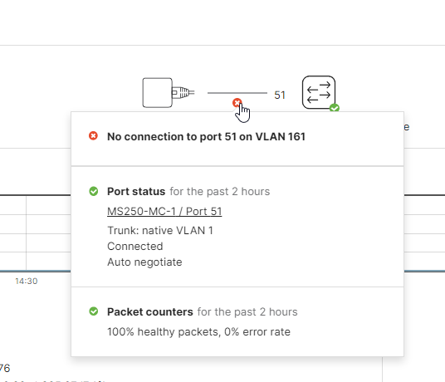Click the Connected status text
The width and height of the screenshot is (445, 382).
(135, 247)
